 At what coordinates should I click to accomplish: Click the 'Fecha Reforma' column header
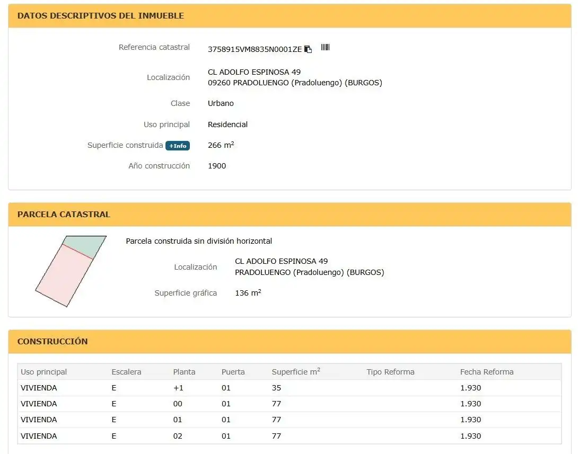point(487,372)
